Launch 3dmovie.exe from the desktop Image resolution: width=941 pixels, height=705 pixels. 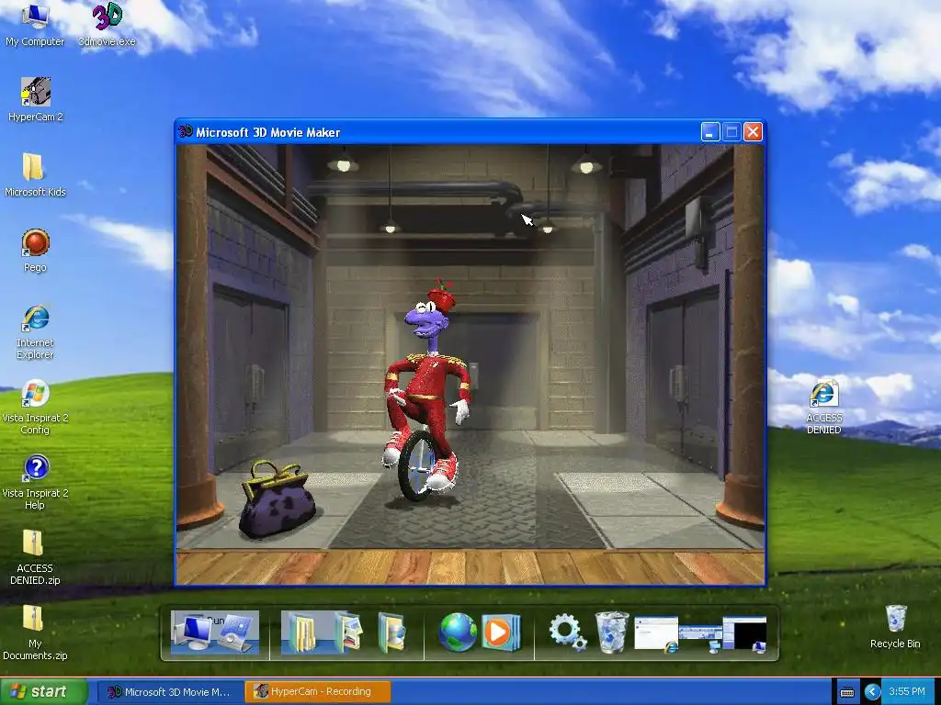point(107,24)
